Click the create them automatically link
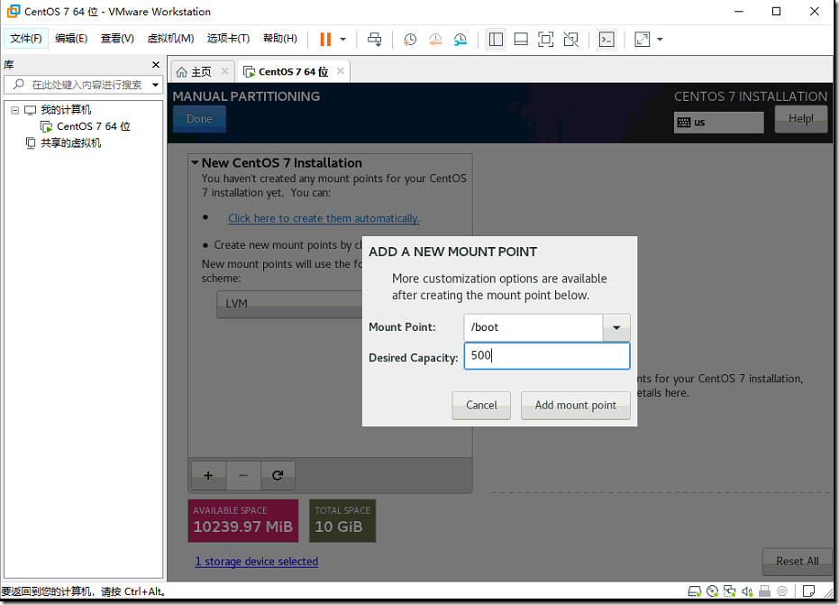 pos(324,218)
